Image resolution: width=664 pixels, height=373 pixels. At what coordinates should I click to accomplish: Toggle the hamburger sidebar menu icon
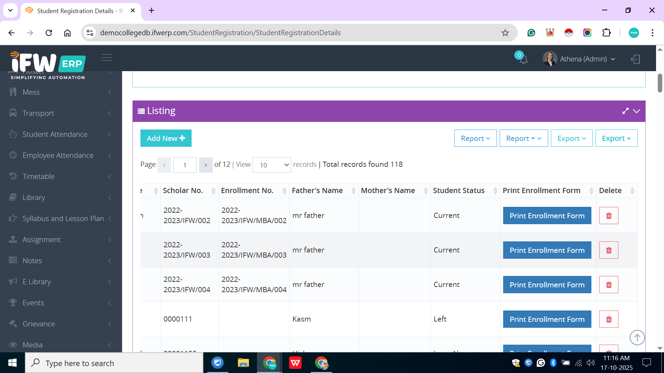pyautogui.click(x=107, y=57)
